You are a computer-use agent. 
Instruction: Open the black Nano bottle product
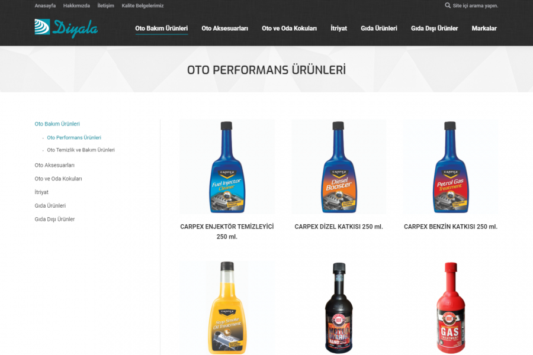(339, 308)
